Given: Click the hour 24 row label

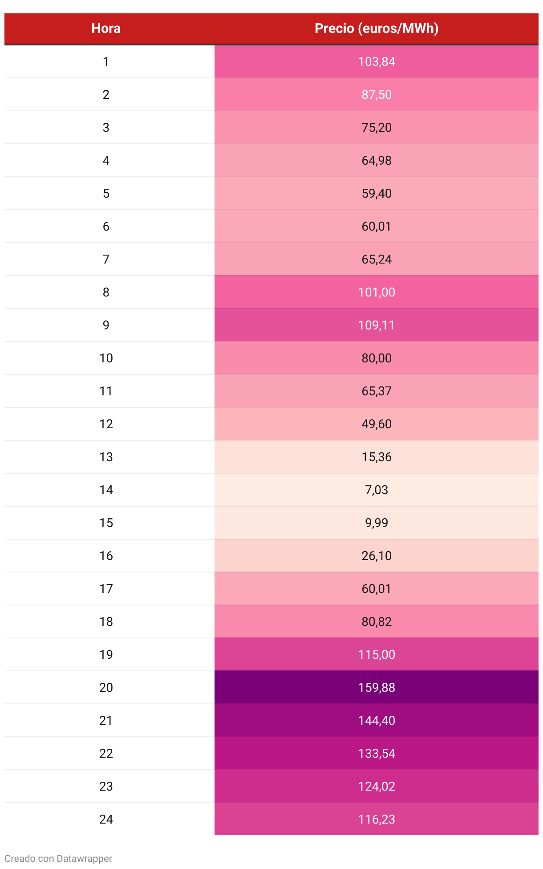Looking at the screenshot, I should point(106,819).
